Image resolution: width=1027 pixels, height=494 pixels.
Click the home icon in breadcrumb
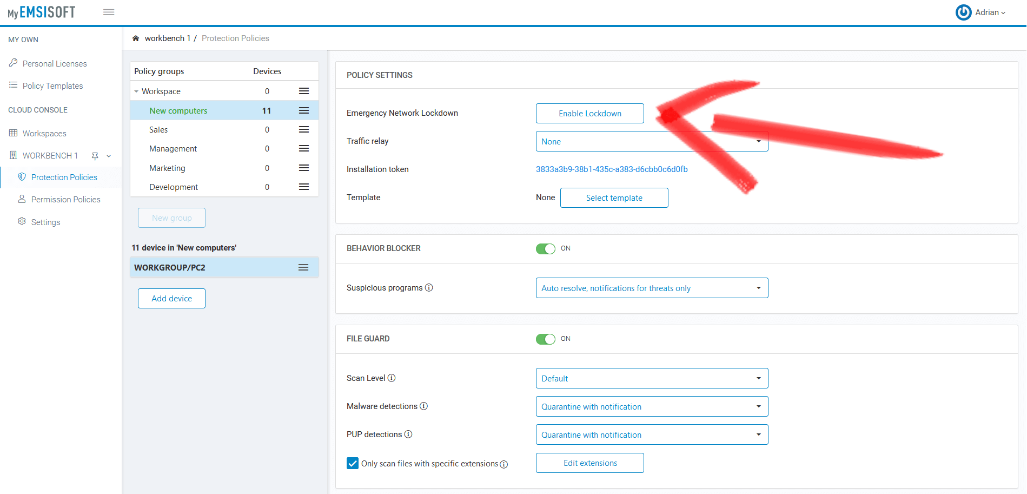(x=136, y=38)
